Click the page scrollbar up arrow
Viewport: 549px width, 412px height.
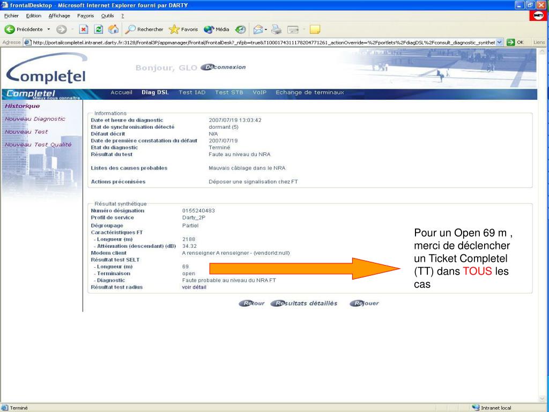point(543,51)
